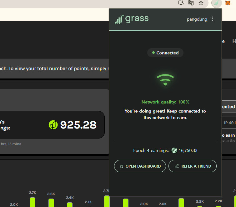Click the 925.28 earnings number
Viewport: 236px width, 207px height.
tap(78, 125)
